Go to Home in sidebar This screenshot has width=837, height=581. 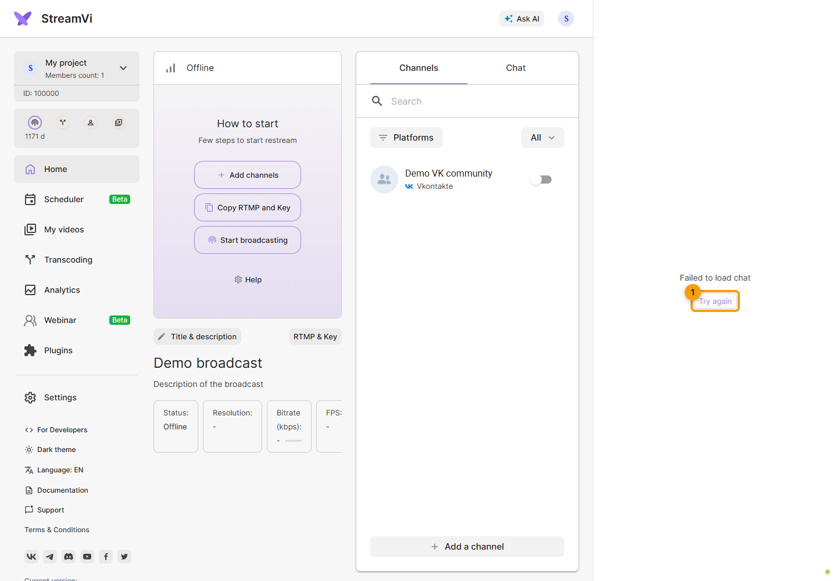click(x=77, y=169)
